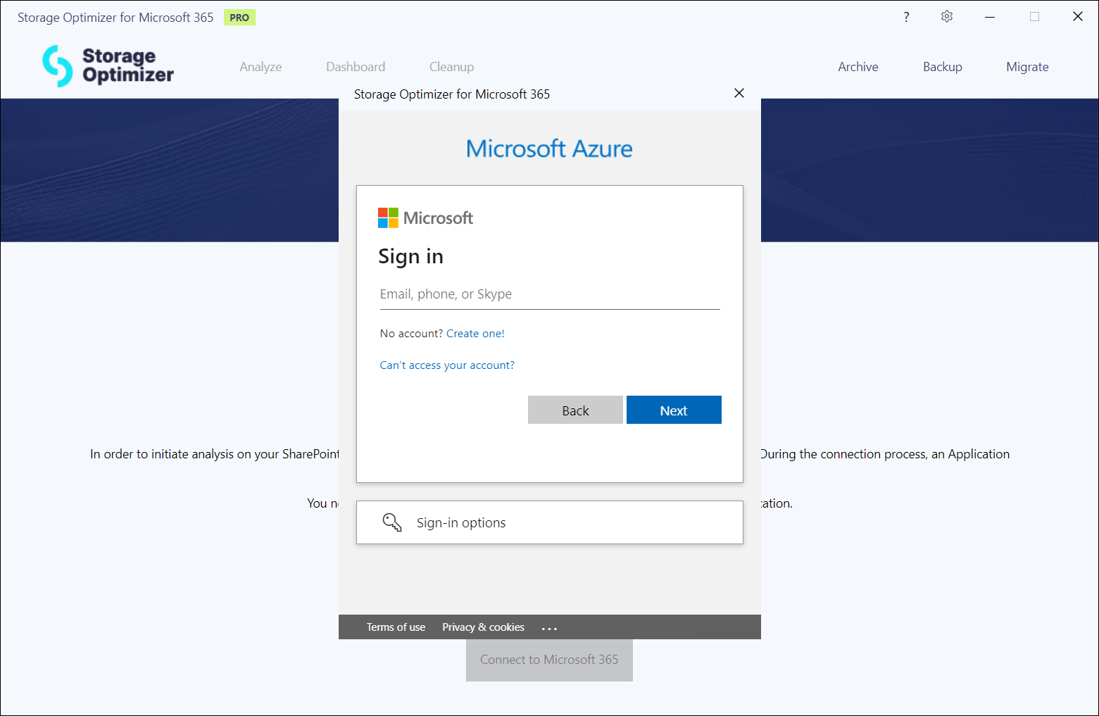The width and height of the screenshot is (1099, 716).
Task: Click the Storage Optimizer logo icon
Action: (57, 66)
